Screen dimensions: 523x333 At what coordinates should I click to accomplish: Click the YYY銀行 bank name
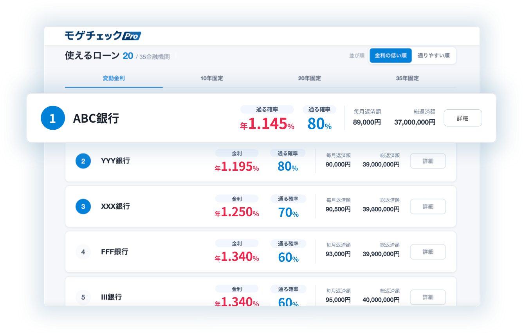pyautogui.click(x=115, y=161)
